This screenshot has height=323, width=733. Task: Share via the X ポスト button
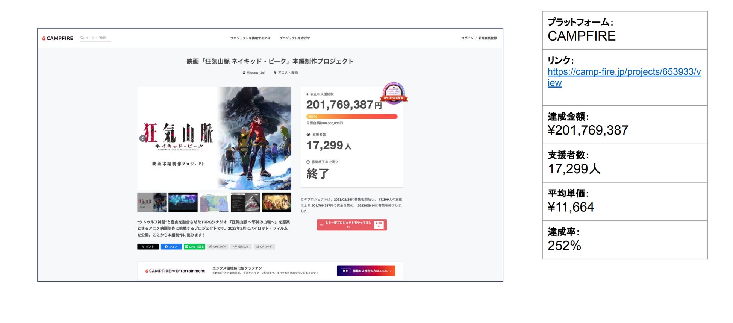coord(148,247)
